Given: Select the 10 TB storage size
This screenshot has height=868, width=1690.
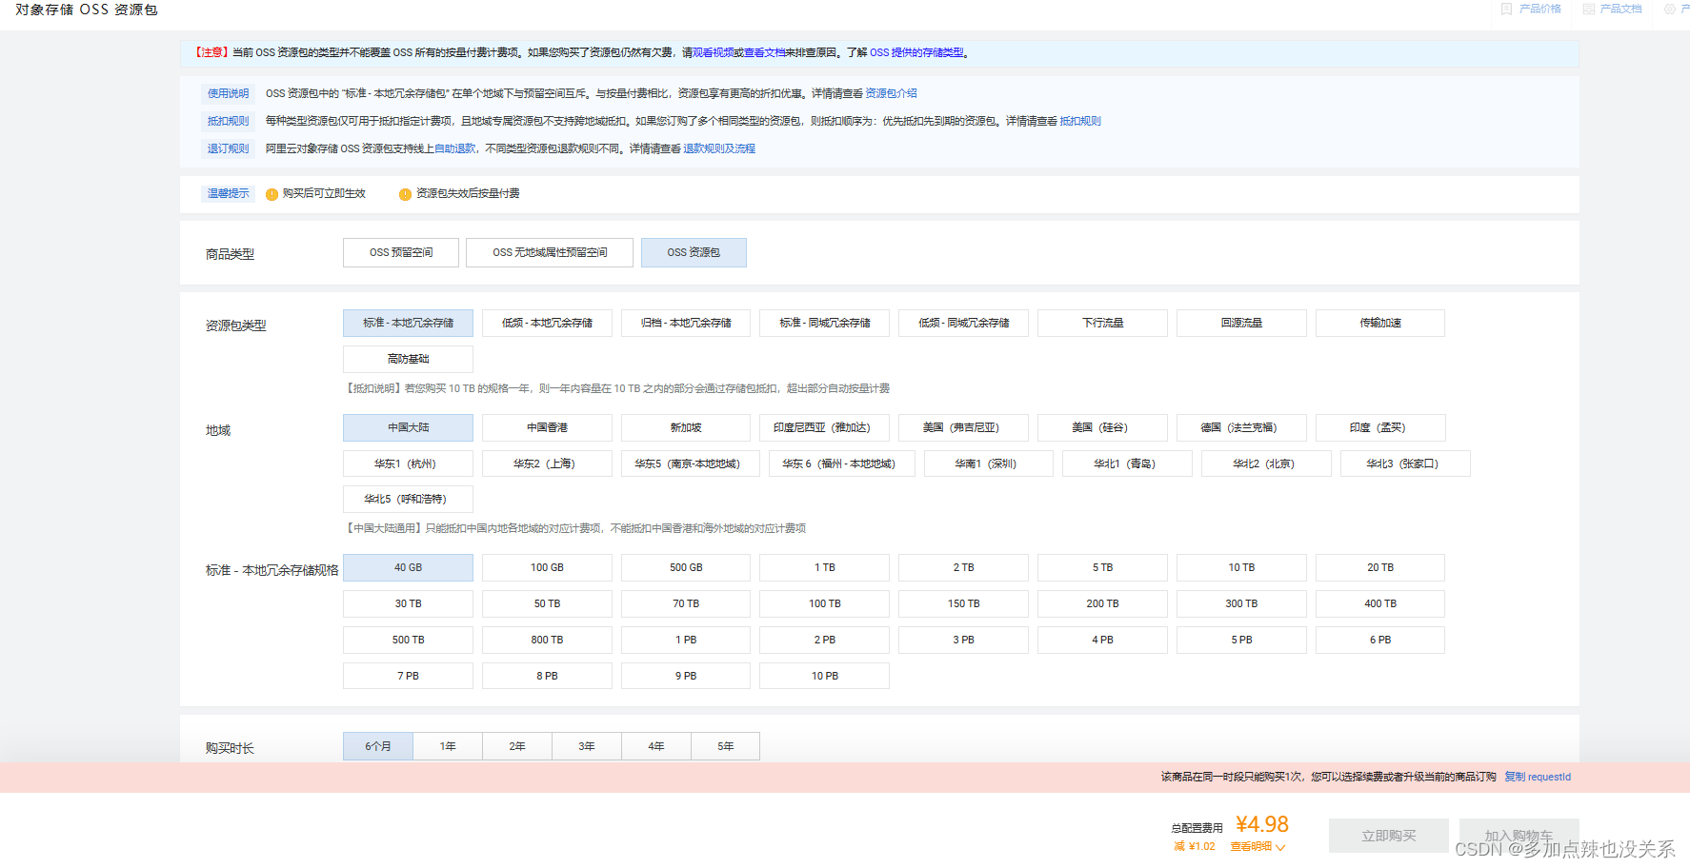Looking at the screenshot, I should (1241, 567).
